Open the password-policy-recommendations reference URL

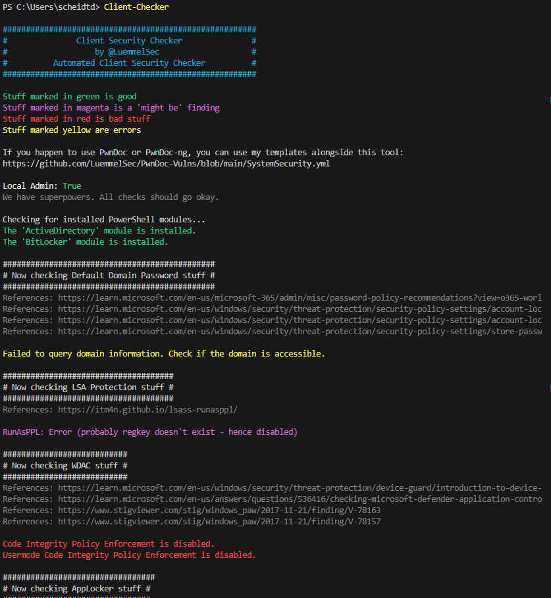[x=300, y=298]
